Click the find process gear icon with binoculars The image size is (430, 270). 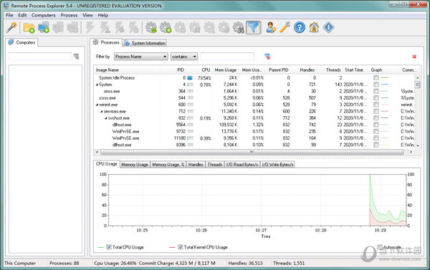pyautogui.click(x=239, y=28)
